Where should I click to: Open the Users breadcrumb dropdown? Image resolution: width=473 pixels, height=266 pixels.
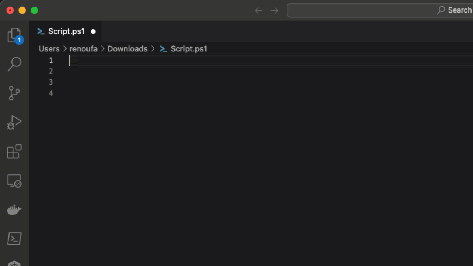pos(49,49)
